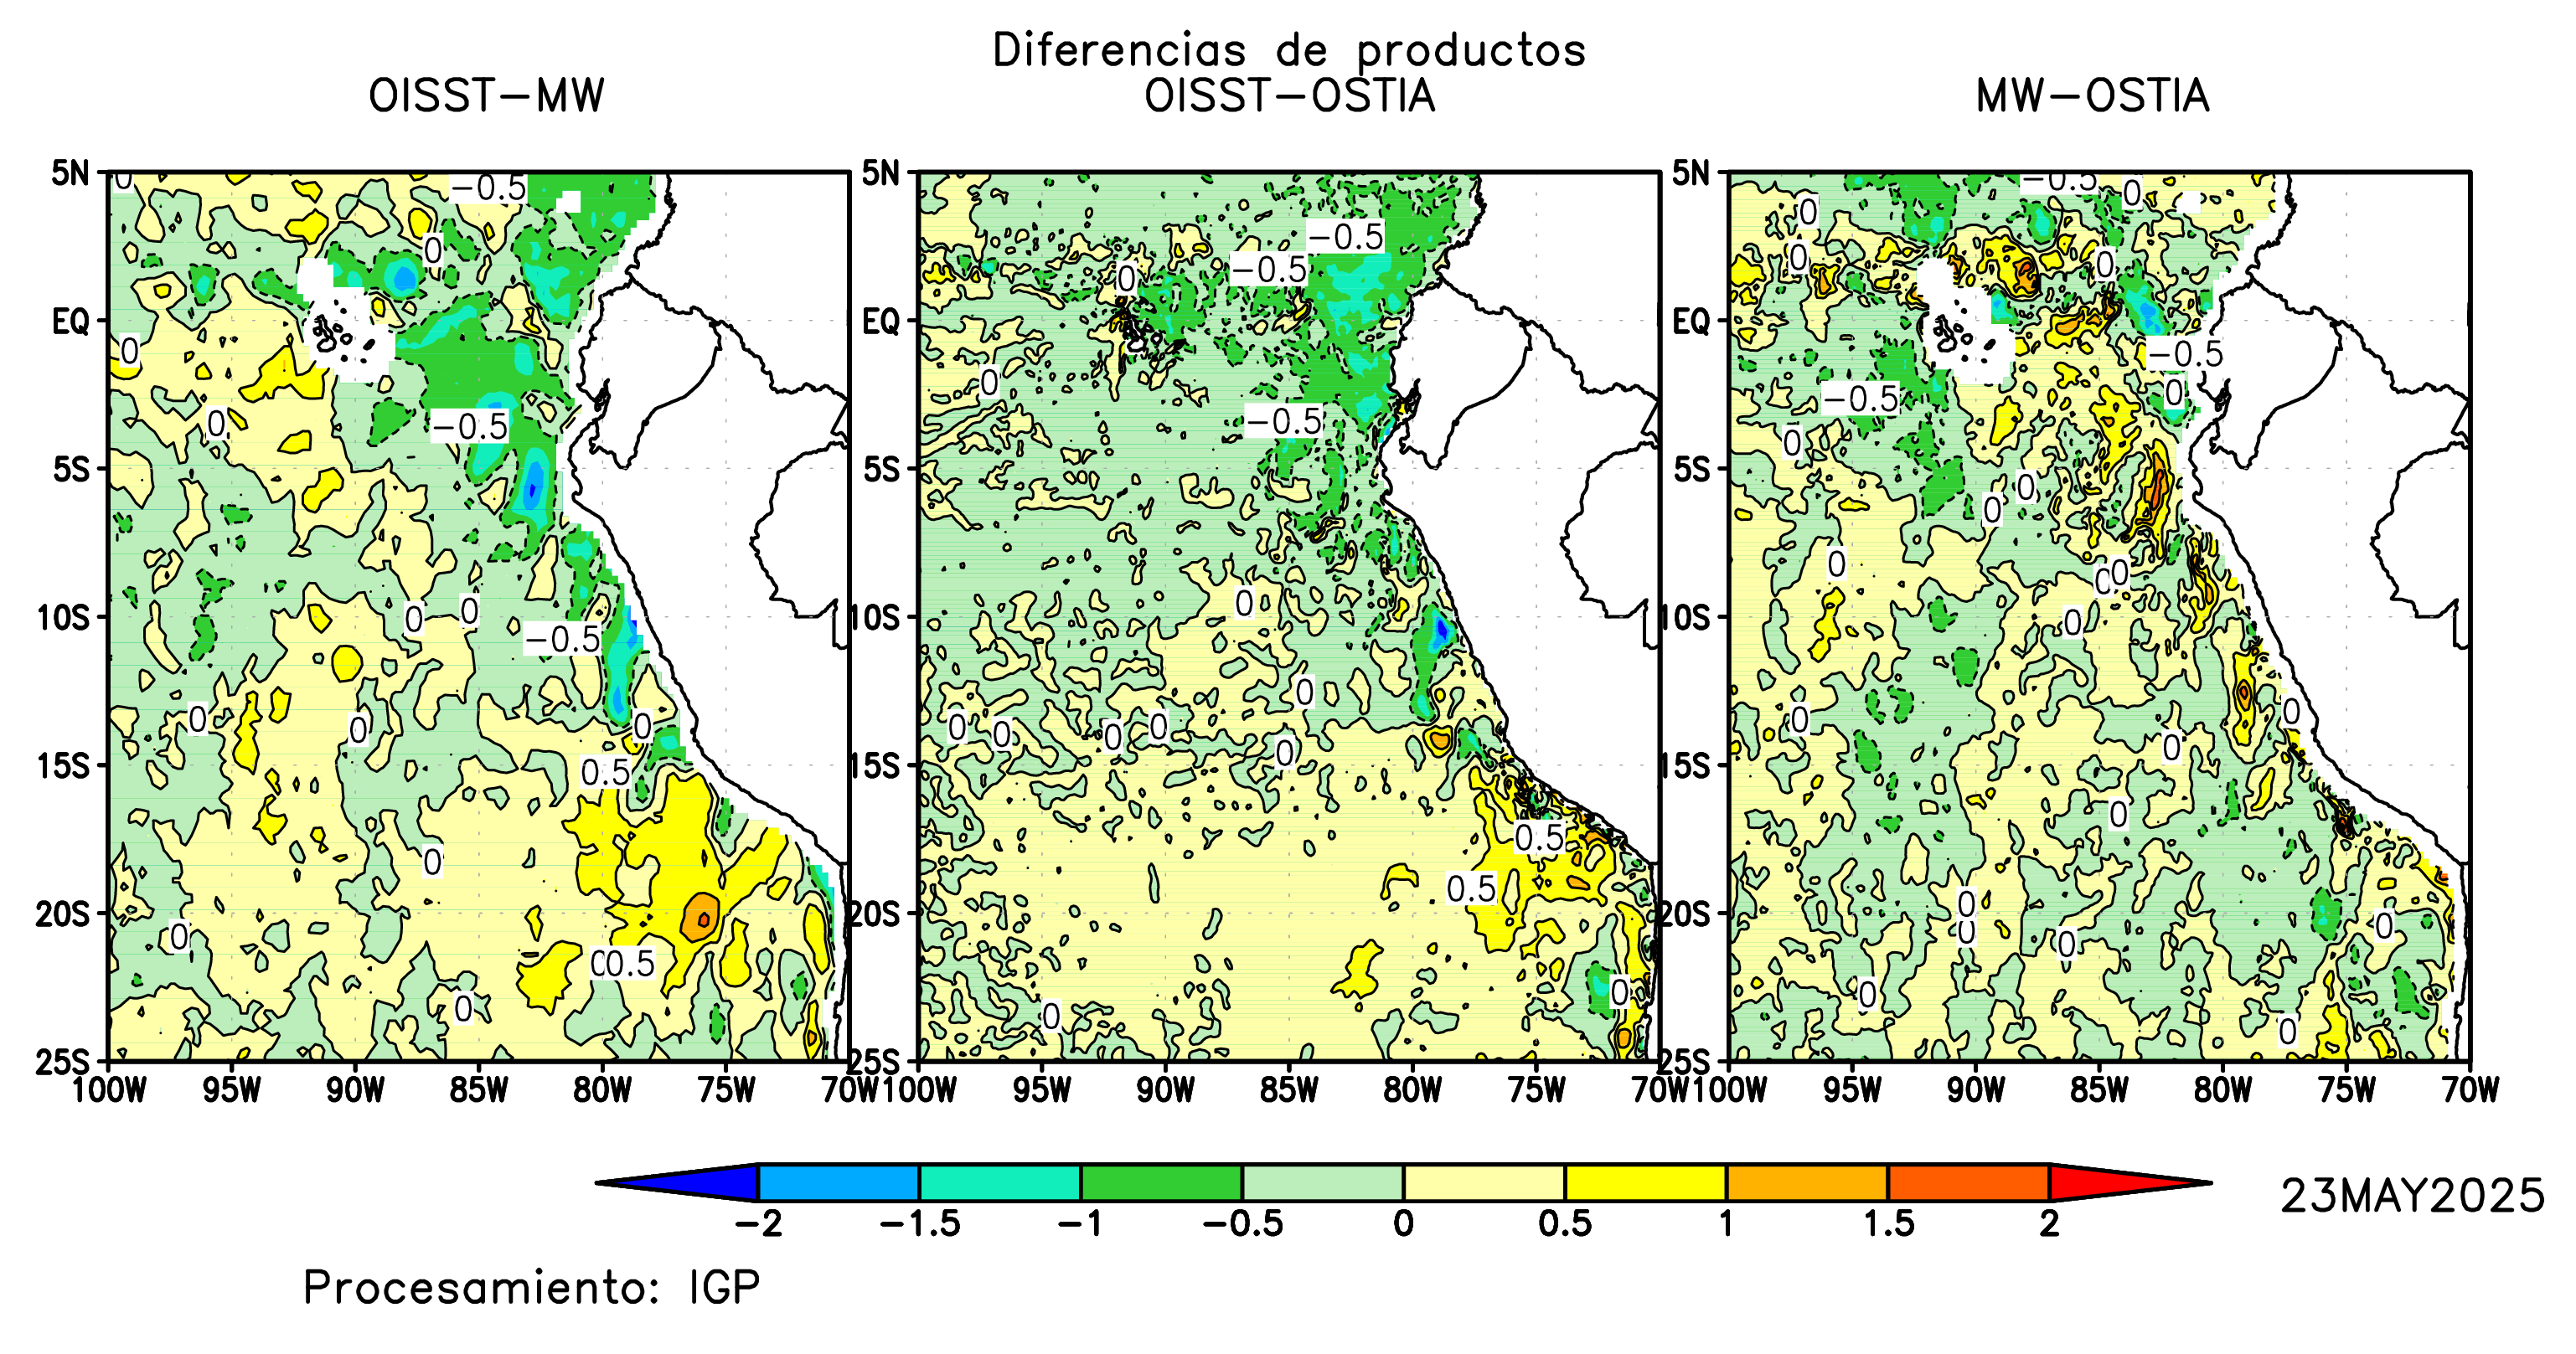Pick the green colorbar segment between -1 and -0.5
The width and height of the screenshot is (2576, 1354).
pyautogui.click(x=1162, y=1183)
